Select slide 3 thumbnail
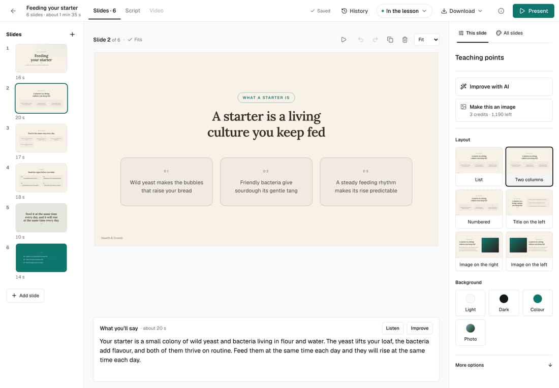 click(41, 138)
